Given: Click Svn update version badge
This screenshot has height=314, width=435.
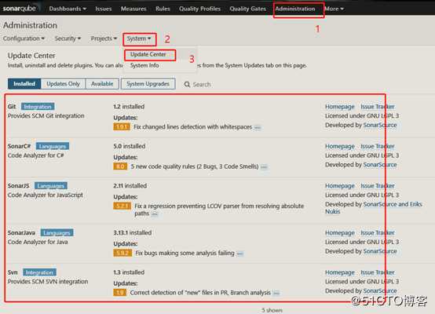Looking at the screenshot, I should (120, 293).
